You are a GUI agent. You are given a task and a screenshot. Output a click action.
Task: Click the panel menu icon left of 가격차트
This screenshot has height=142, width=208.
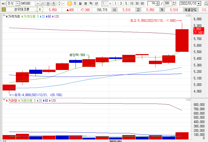pyautogui.click(x=4, y=16)
